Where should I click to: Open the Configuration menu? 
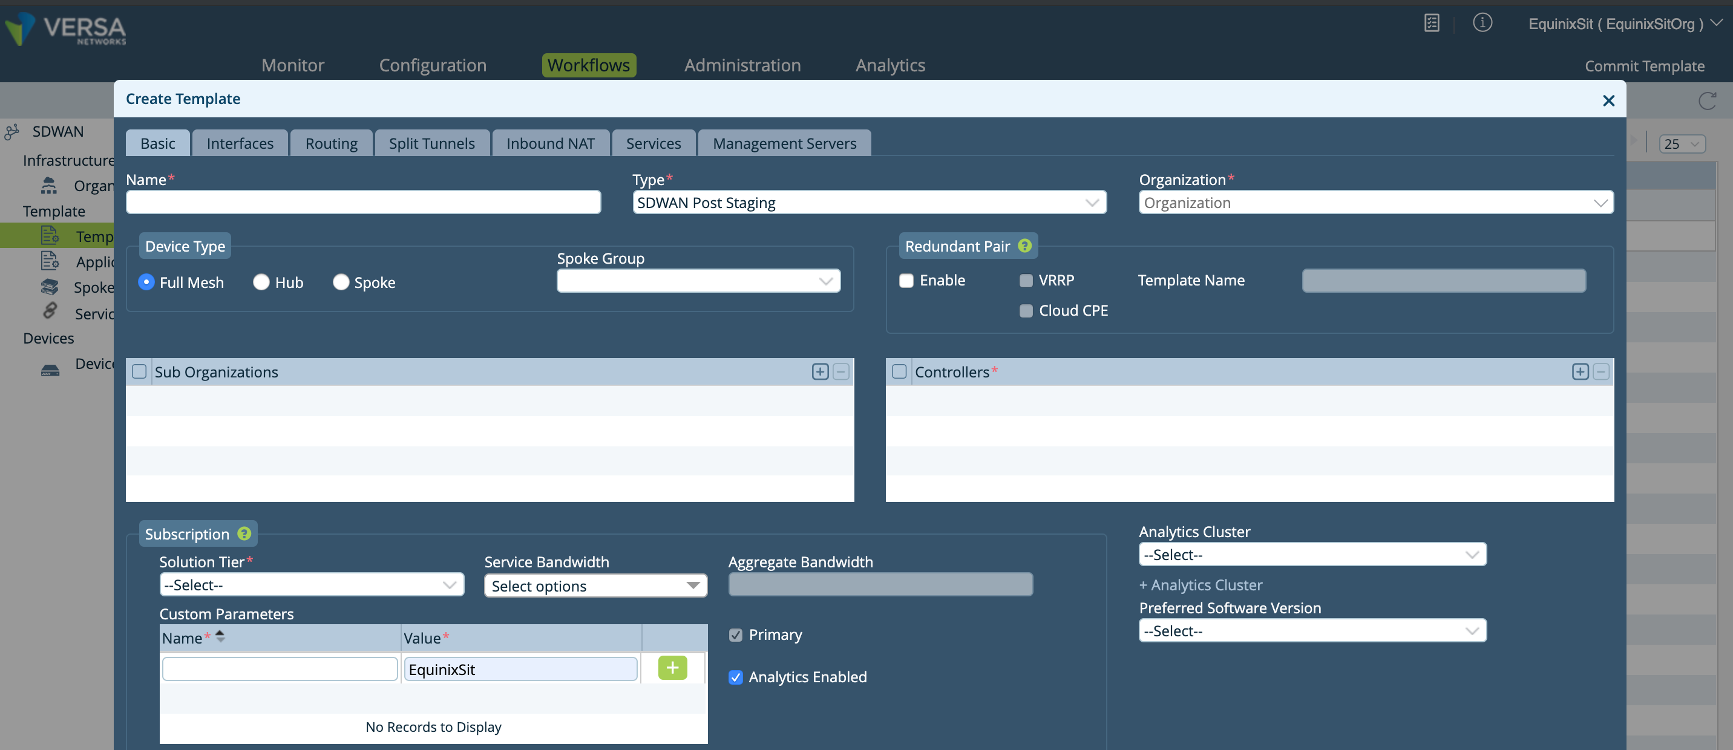pos(433,65)
